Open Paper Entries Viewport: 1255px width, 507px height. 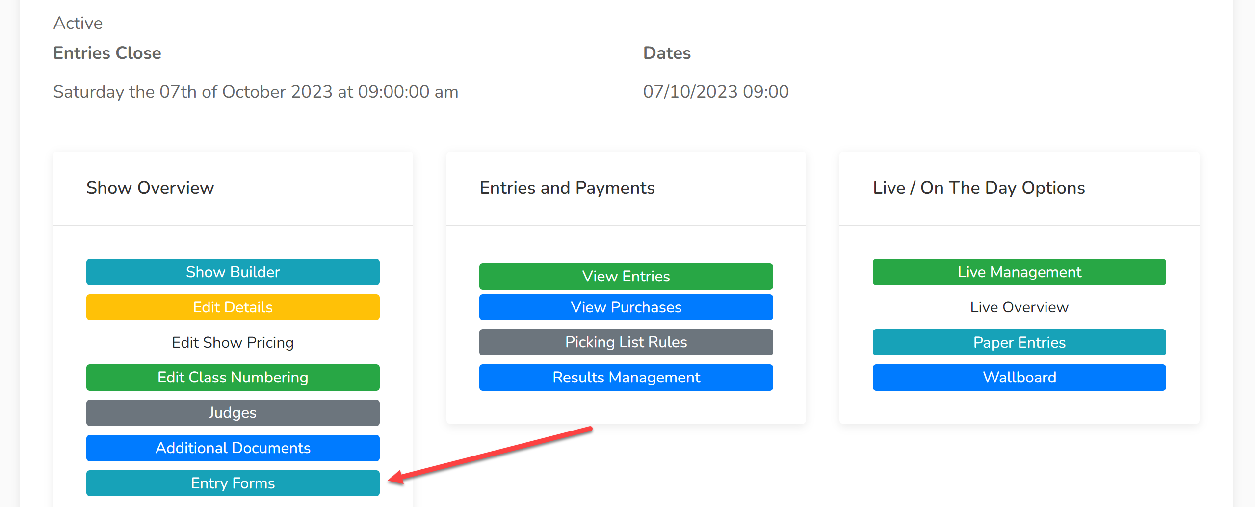pyautogui.click(x=1019, y=342)
